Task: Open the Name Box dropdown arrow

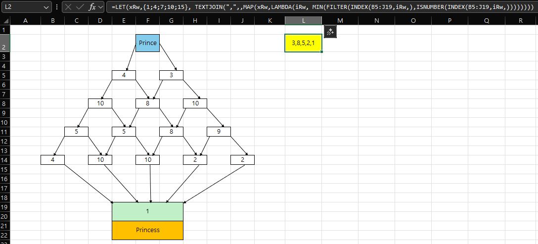Action: tap(46, 7)
